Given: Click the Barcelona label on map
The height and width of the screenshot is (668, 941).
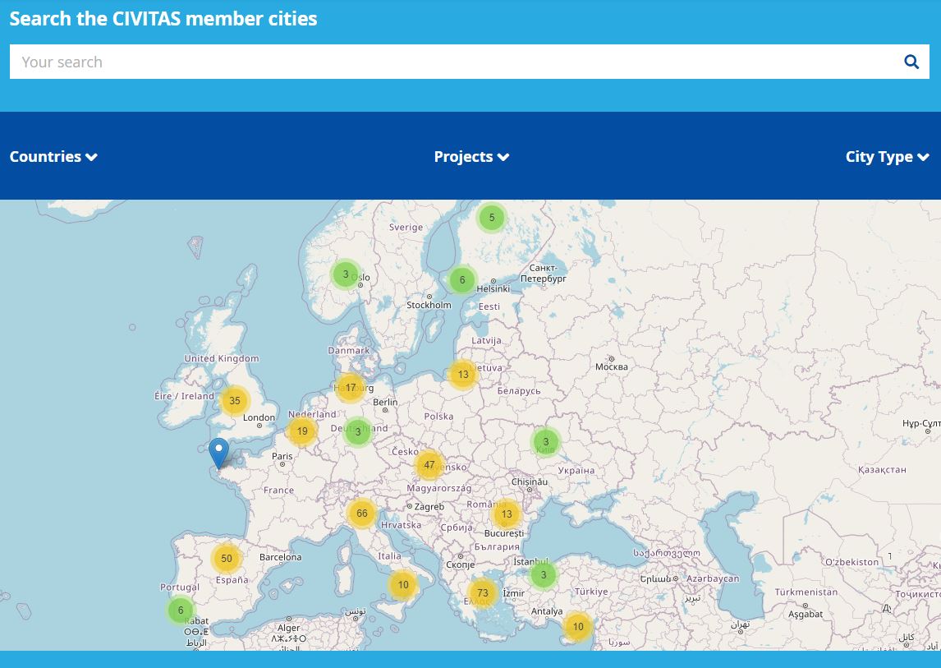Looking at the screenshot, I should (x=280, y=557).
